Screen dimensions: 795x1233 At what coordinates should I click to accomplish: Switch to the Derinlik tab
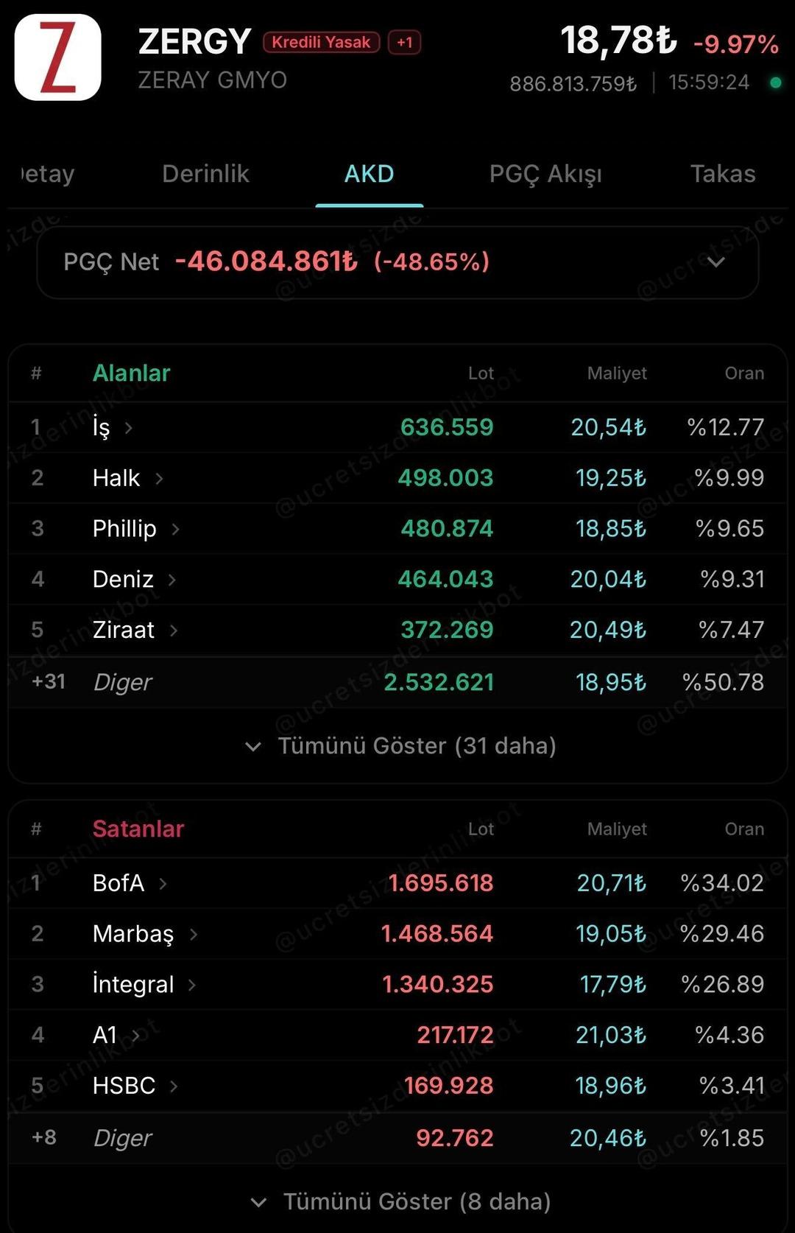click(x=205, y=174)
